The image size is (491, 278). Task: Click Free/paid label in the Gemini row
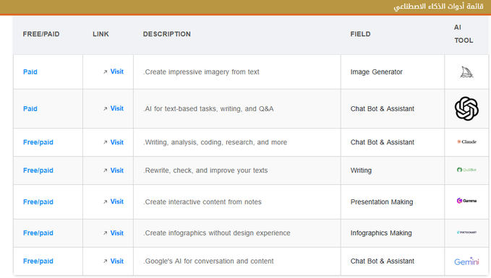[x=38, y=261]
